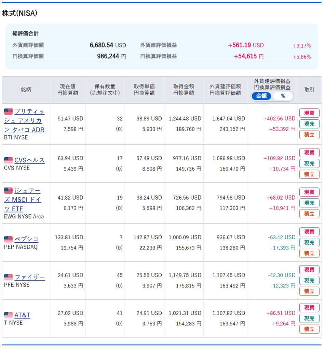Switch profit/loss display to 金額
This screenshot has height=350, width=325.
pos(261,96)
